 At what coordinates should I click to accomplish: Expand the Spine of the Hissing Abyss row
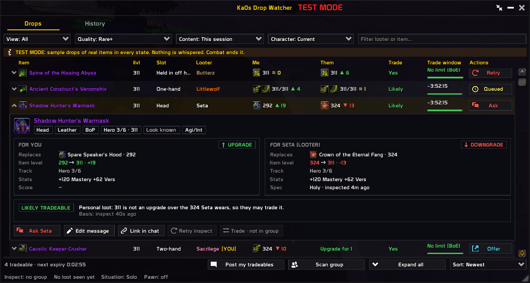click(14, 73)
